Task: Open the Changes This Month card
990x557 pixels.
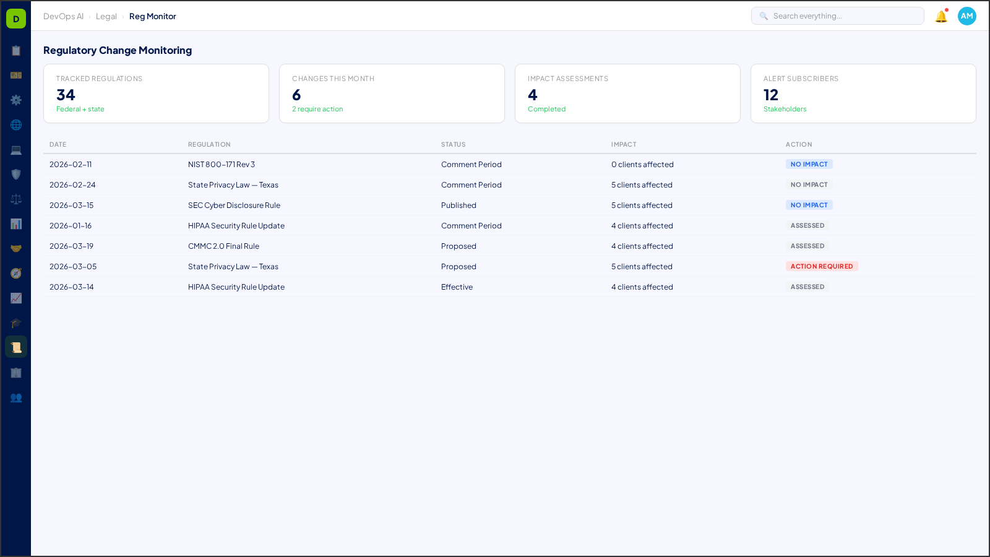Action: 392,93
